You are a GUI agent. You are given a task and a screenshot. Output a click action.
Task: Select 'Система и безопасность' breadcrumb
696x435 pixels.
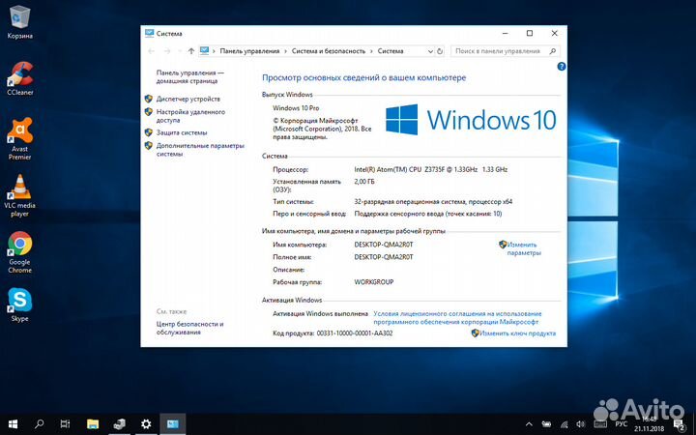click(x=329, y=51)
